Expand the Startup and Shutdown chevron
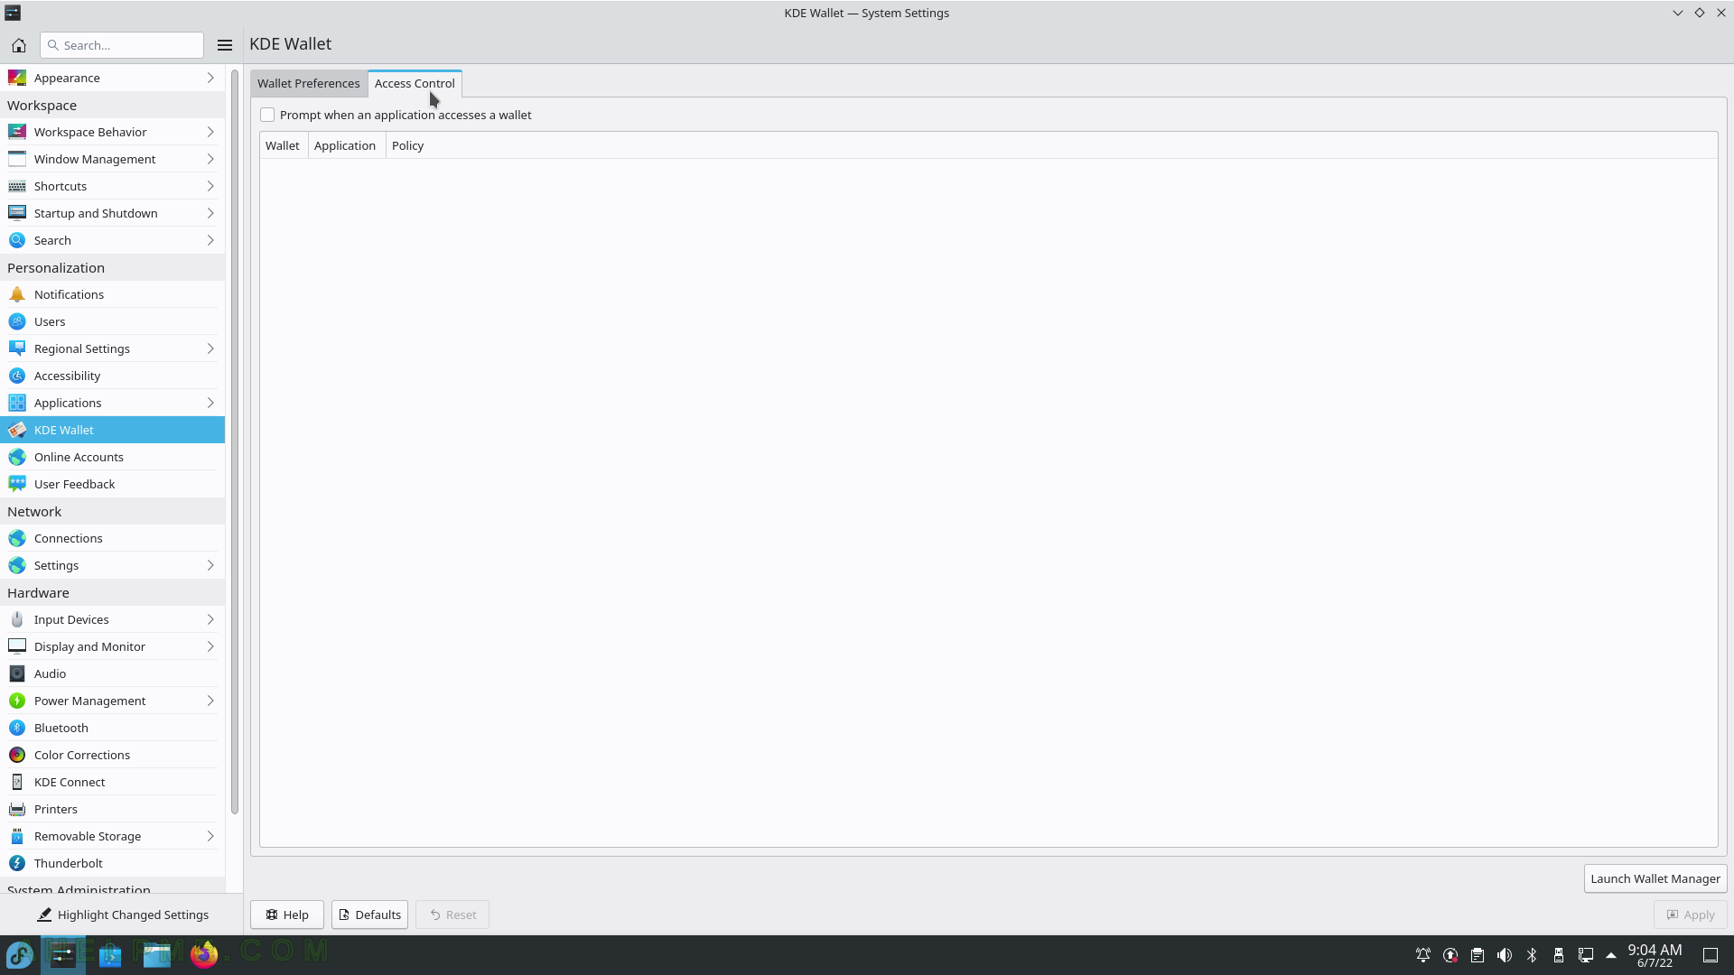This screenshot has width=1734, height=975. coord(210,213)
